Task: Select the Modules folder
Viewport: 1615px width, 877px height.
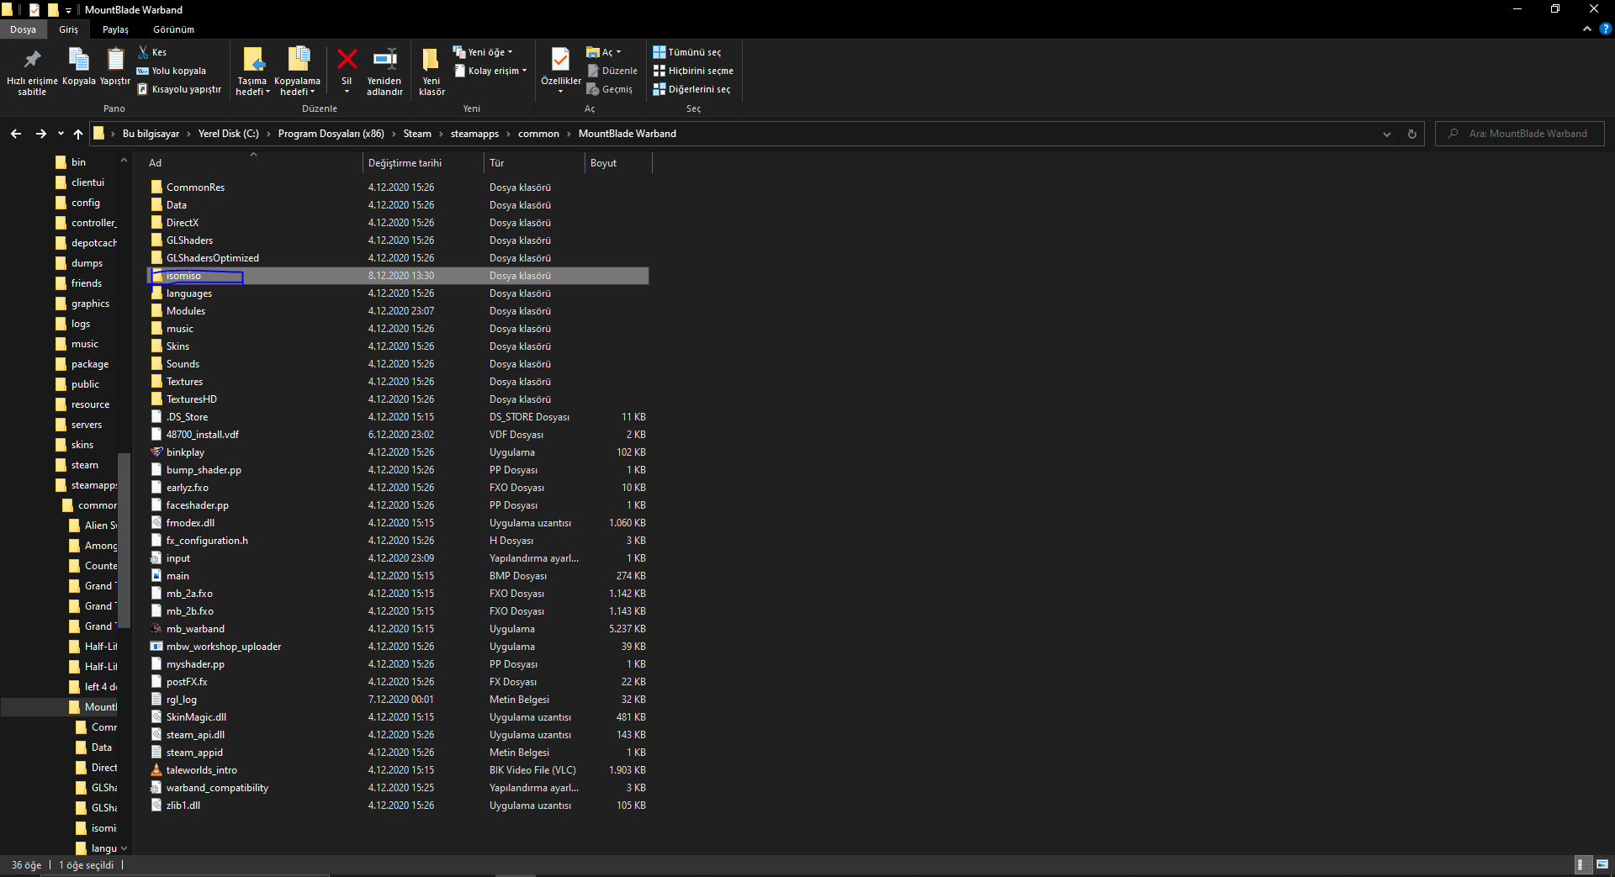Action: [x=185, y=311]
